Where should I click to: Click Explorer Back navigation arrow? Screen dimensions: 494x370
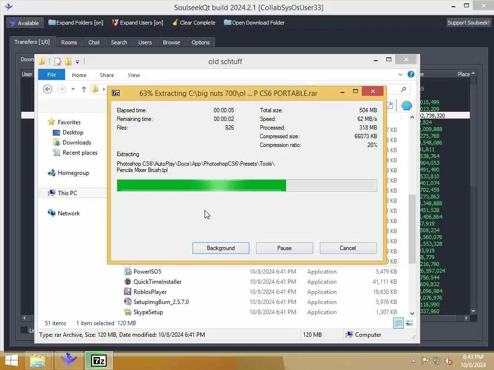point(48,89)
